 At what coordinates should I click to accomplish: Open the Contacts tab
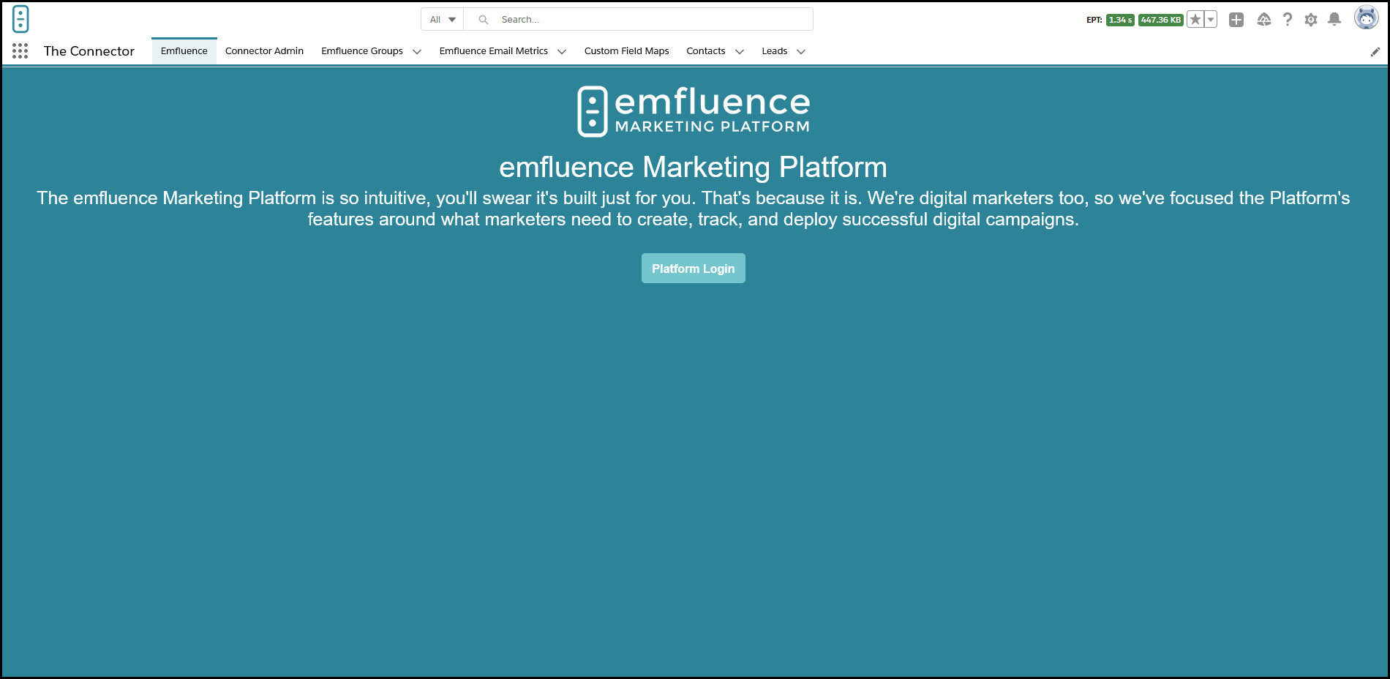click(706, 51)
